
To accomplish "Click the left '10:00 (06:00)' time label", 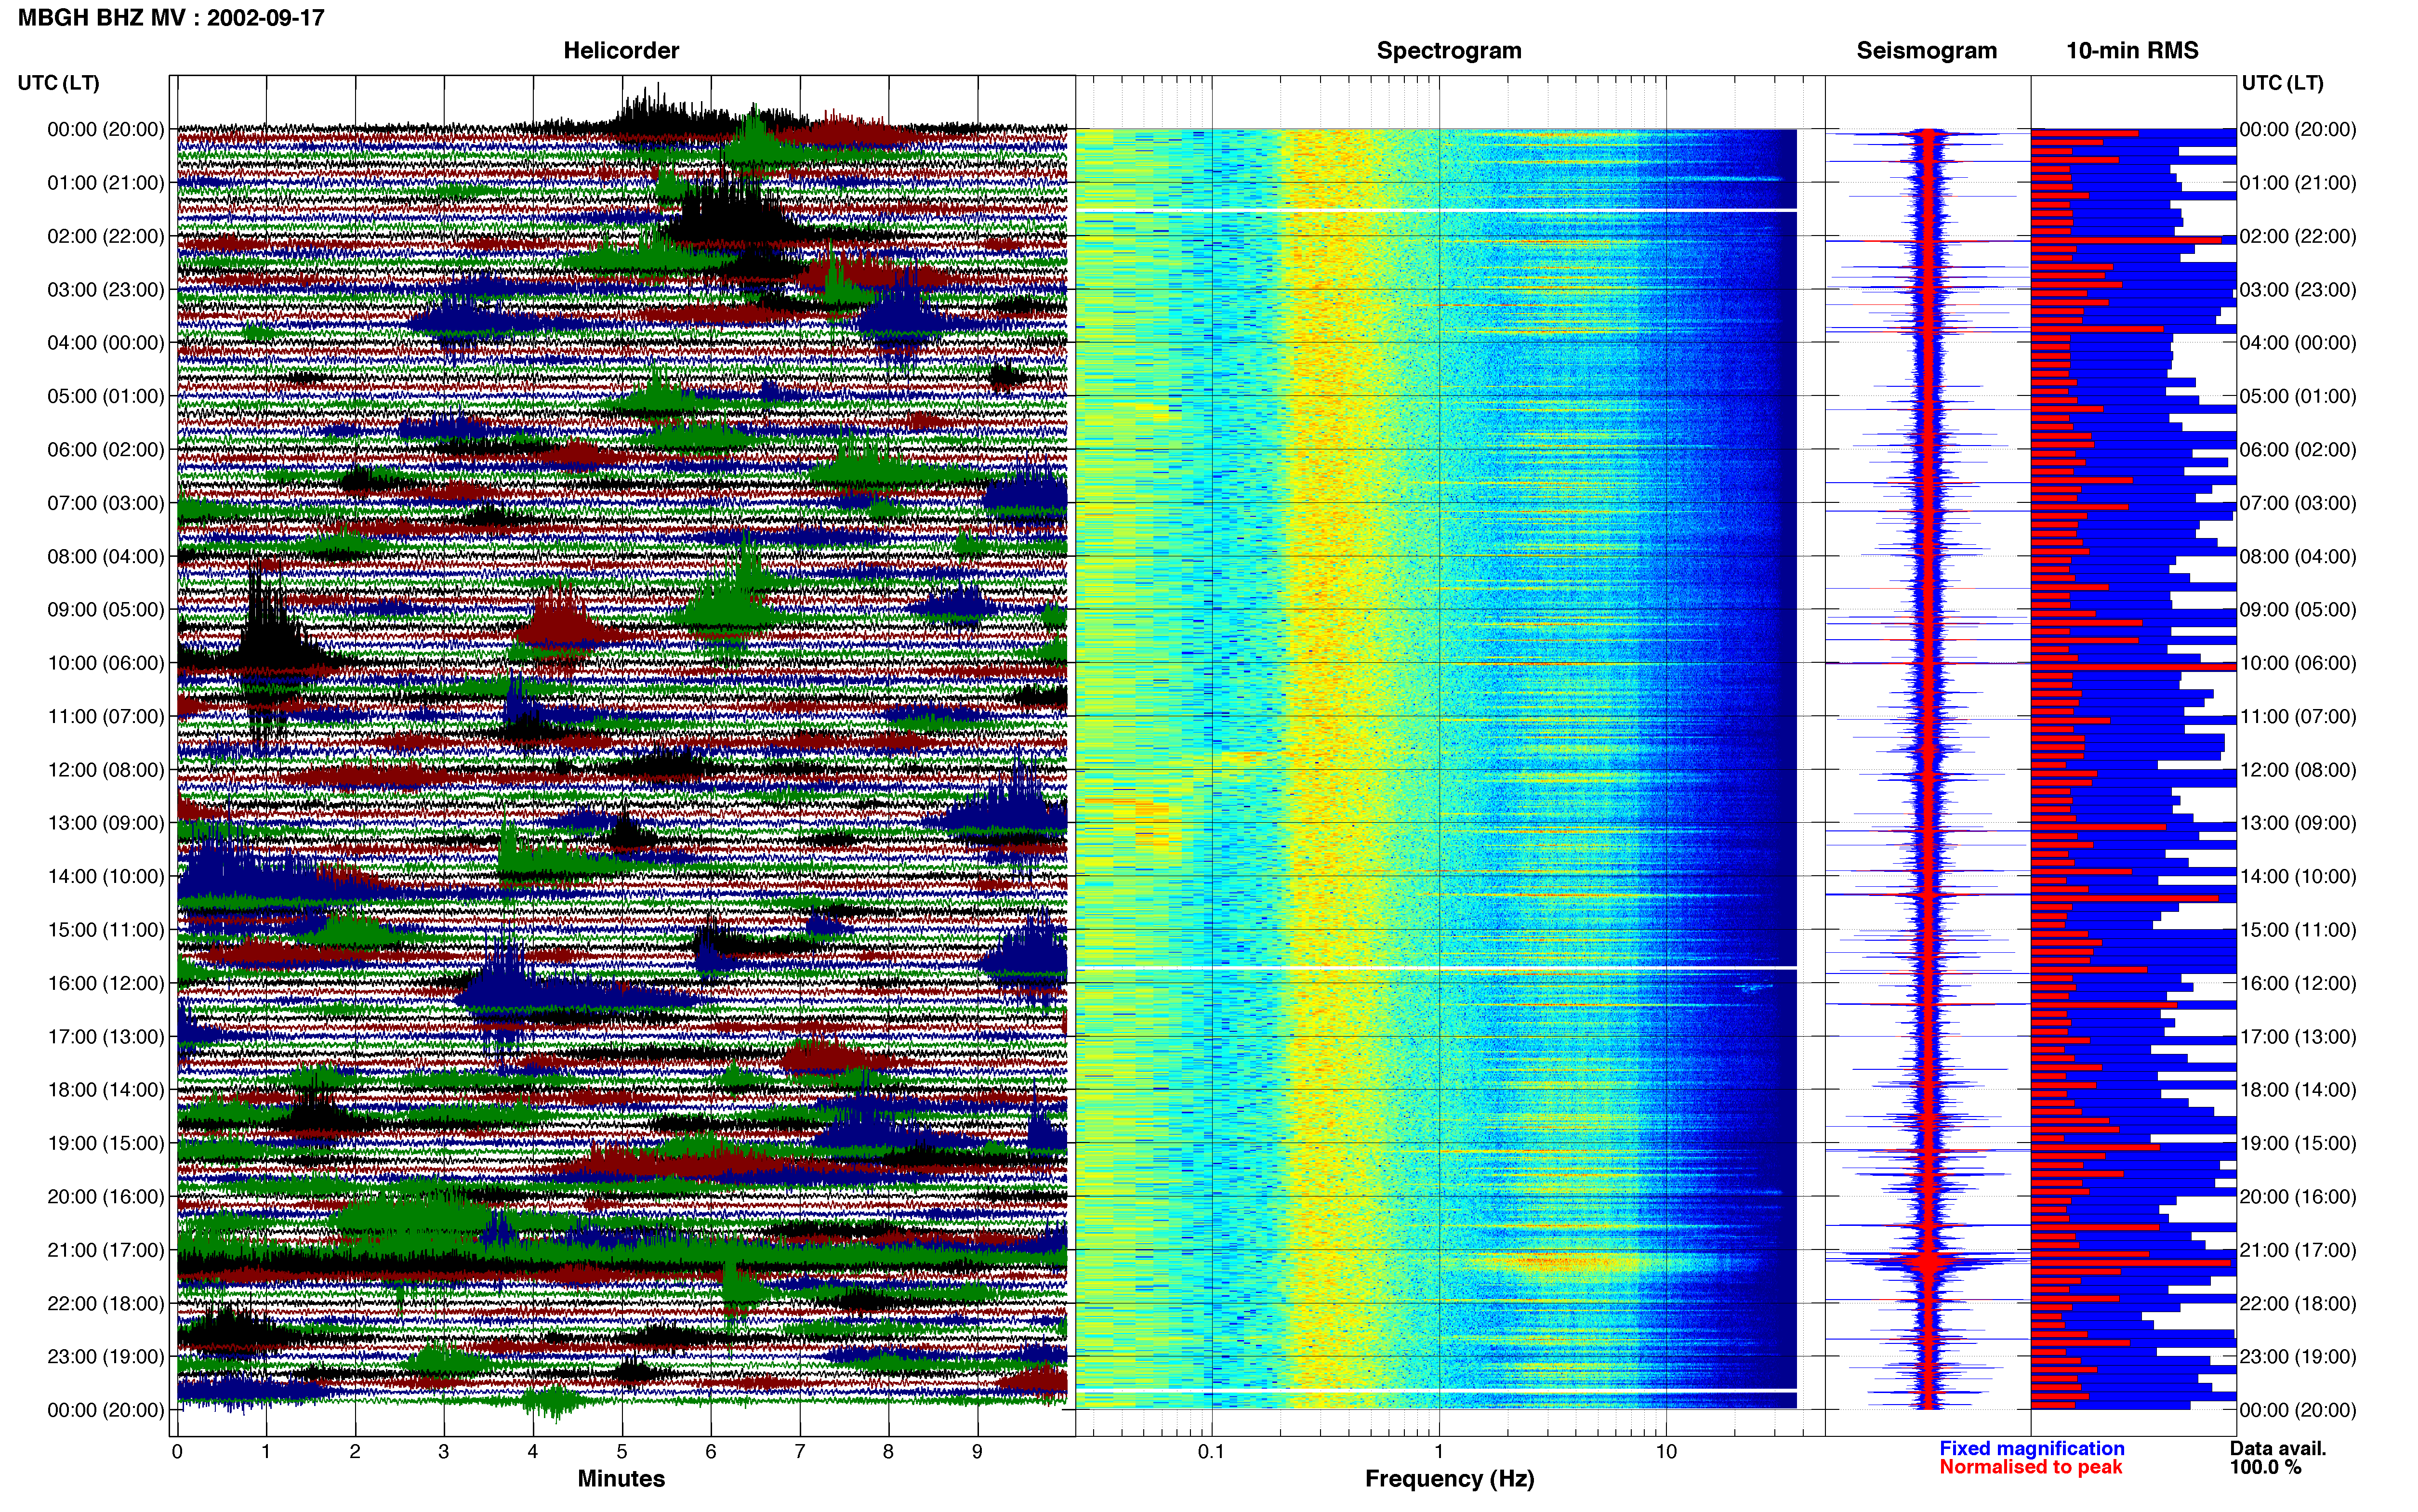I will click(106, 663).
